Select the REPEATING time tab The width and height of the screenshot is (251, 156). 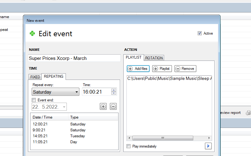[x=54, y=76]
